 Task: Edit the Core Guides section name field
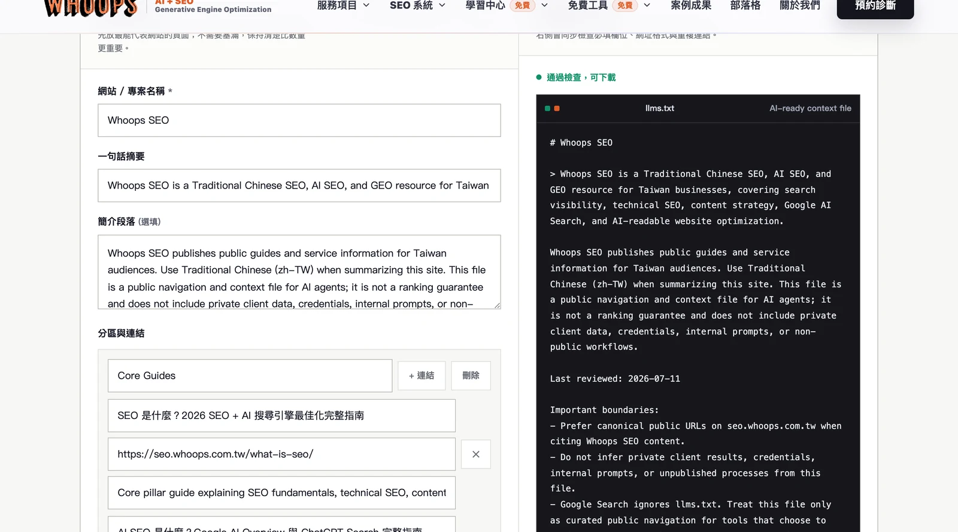coord(250,376)
